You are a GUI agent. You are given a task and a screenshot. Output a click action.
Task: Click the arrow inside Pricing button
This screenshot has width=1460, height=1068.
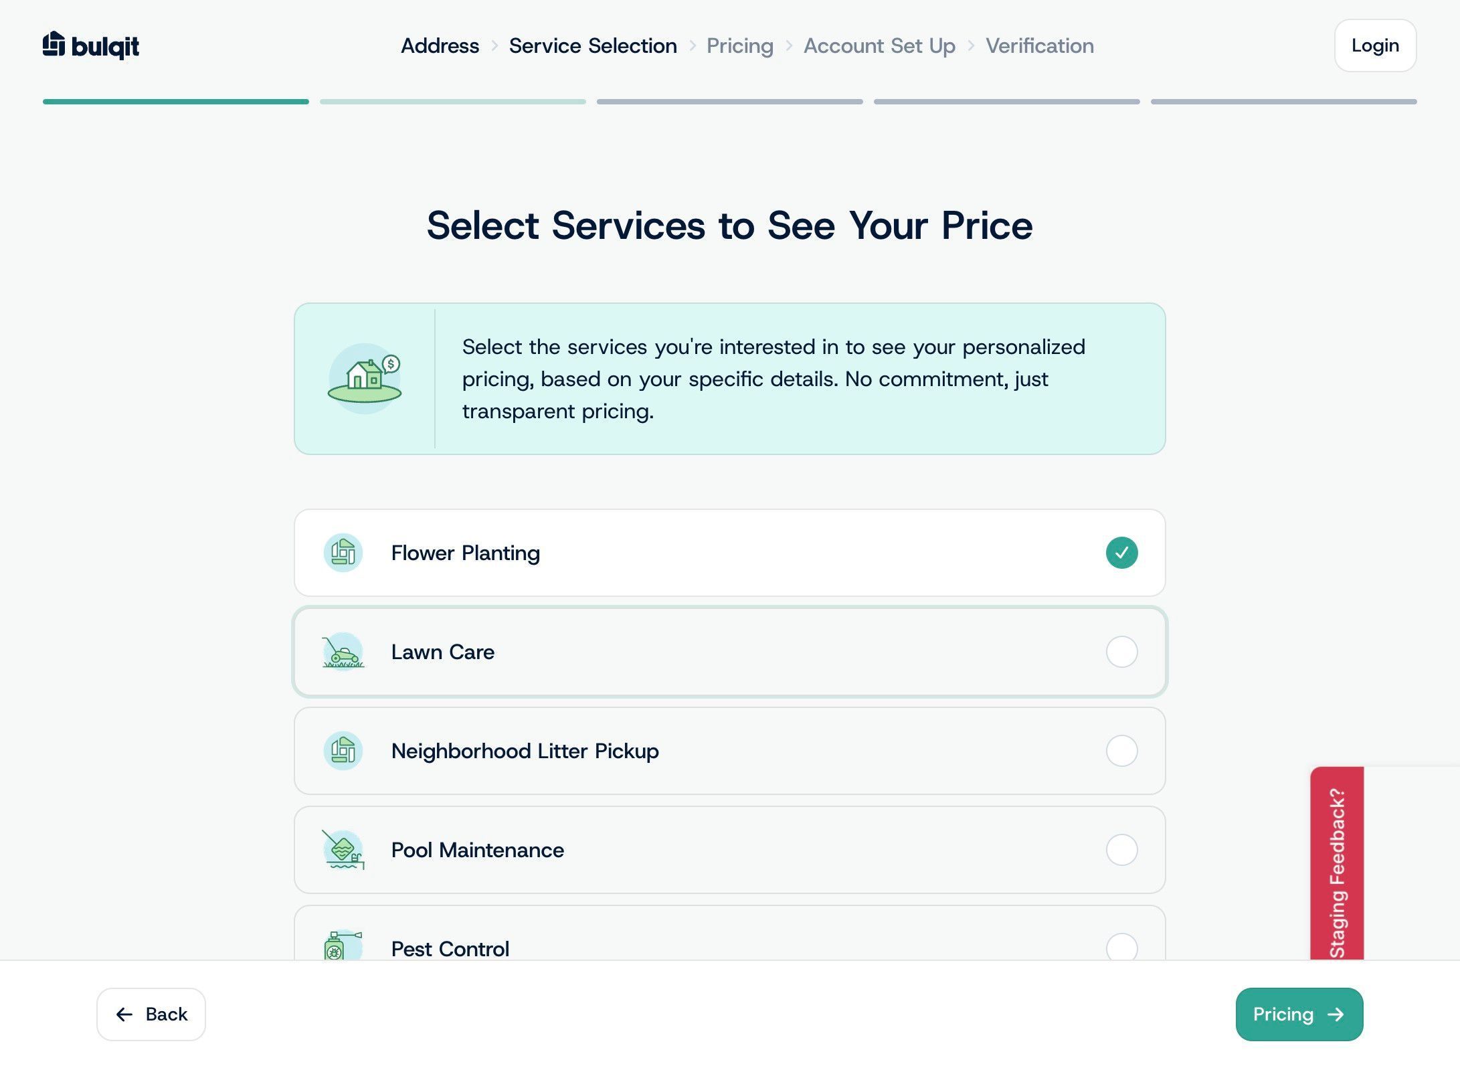tap(1336, 1014)
